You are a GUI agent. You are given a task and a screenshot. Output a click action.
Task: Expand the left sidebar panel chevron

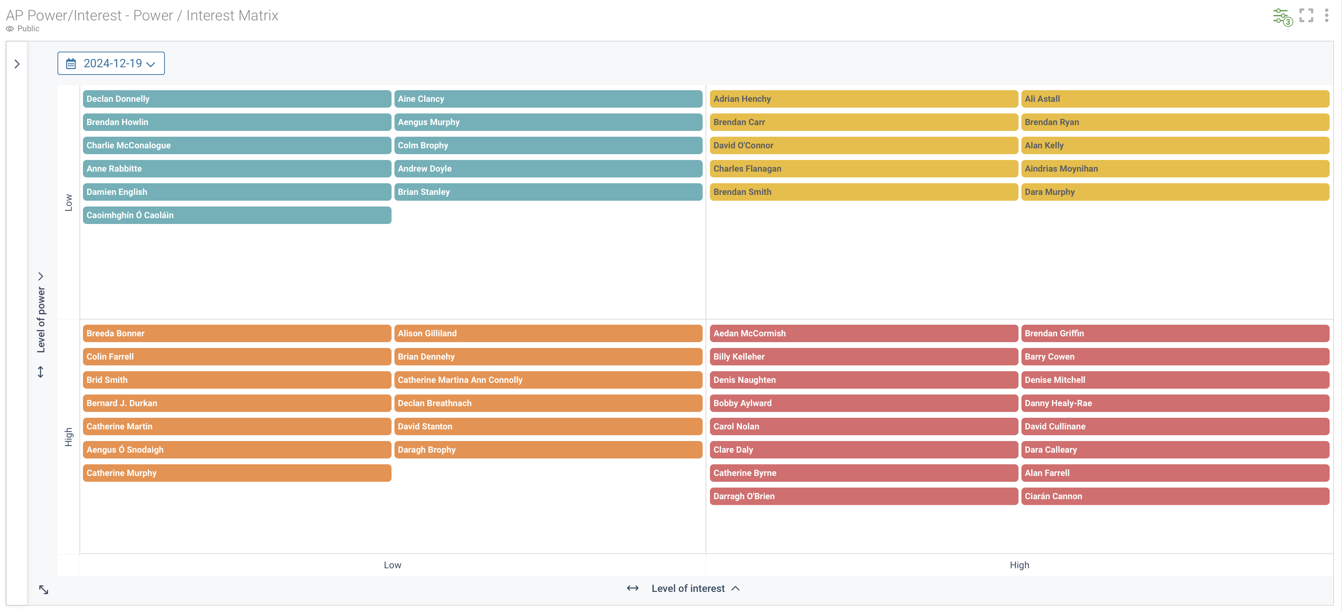point(17,64)
